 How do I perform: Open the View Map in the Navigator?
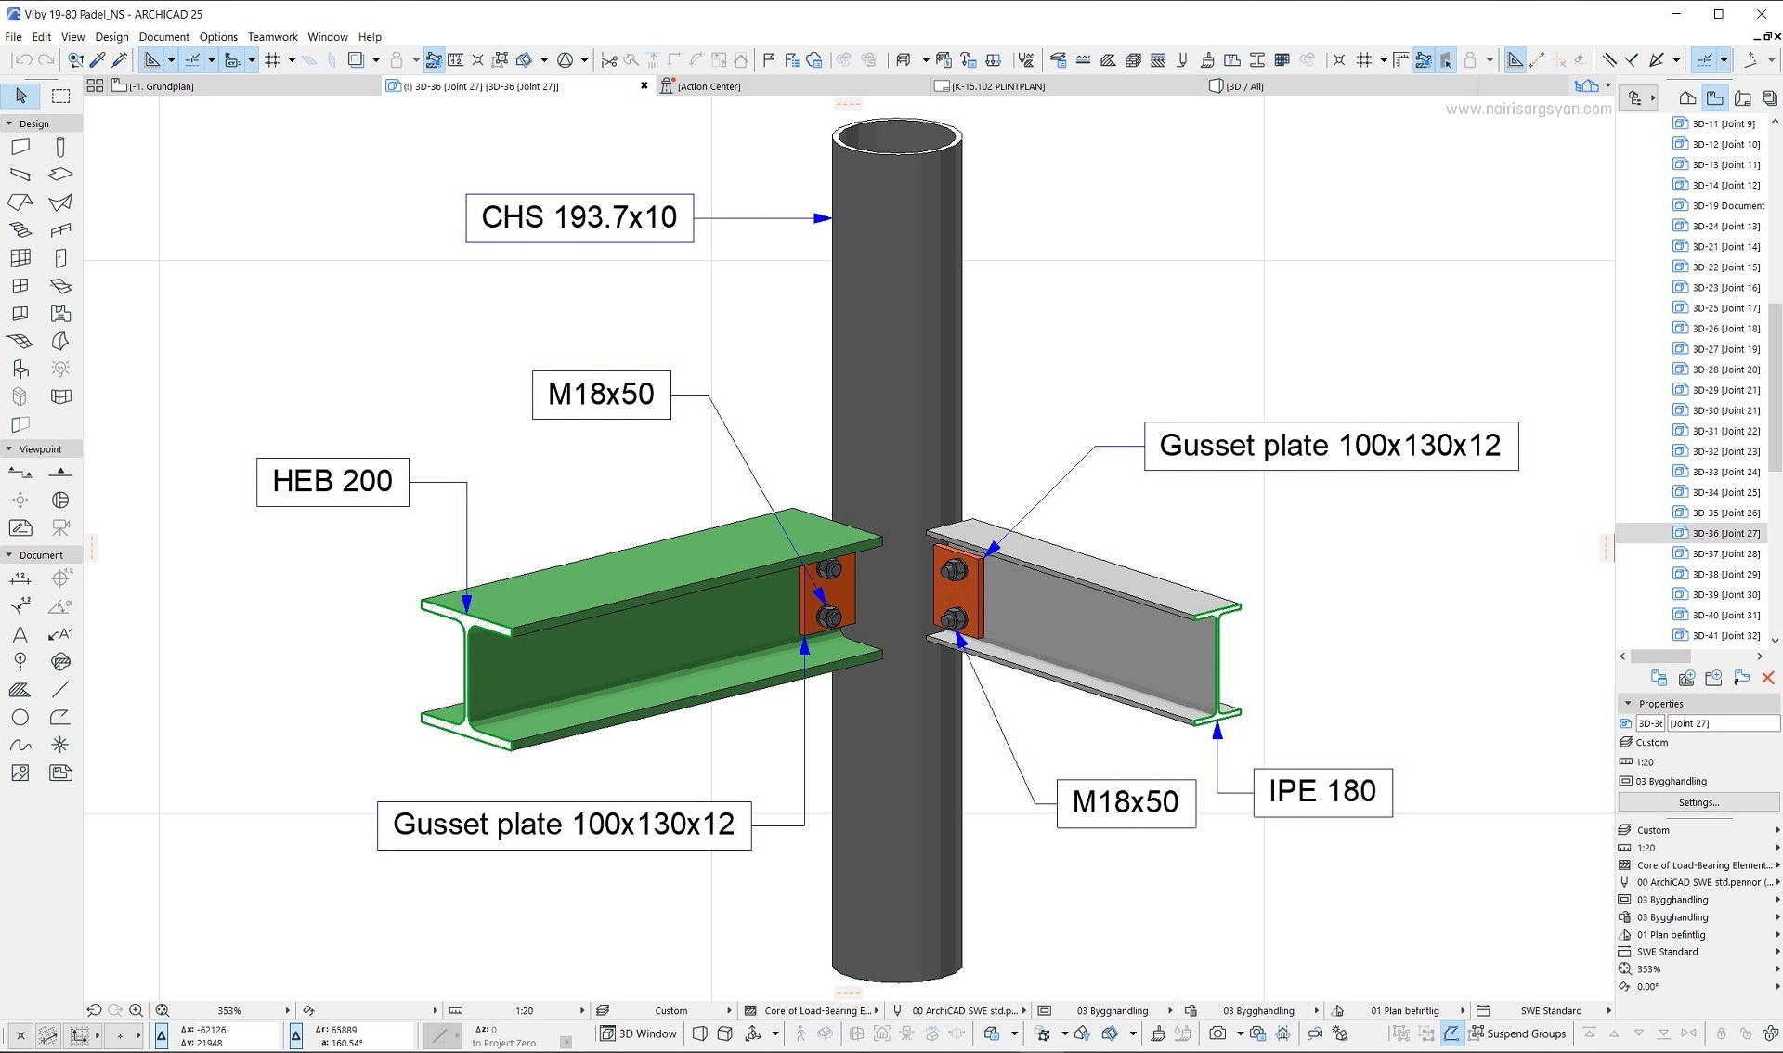tap(1715, 97)
